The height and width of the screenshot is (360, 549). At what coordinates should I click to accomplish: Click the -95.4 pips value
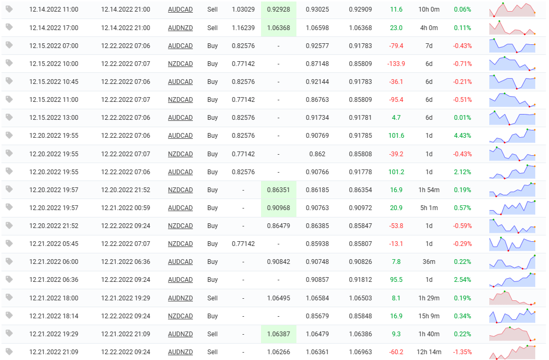click(x=396, y=100)
